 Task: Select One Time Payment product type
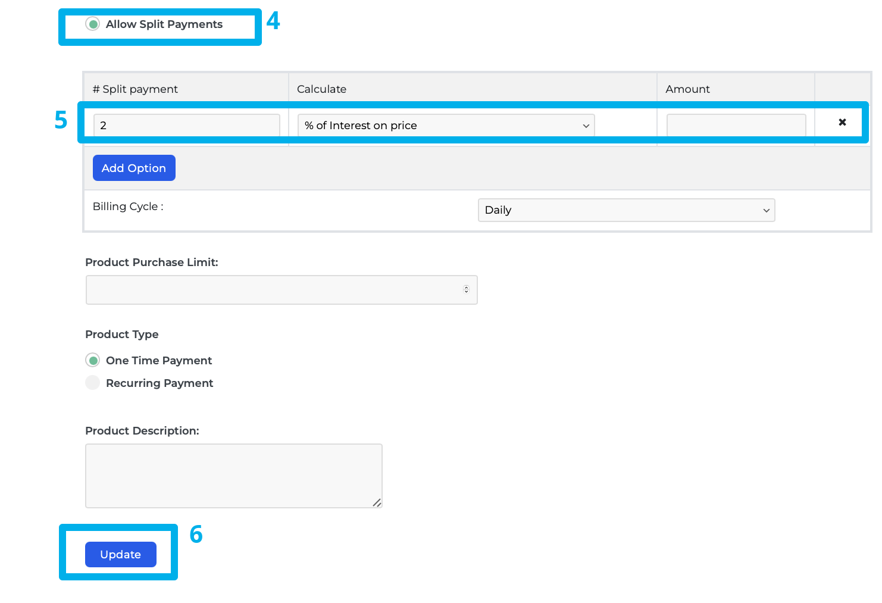click(93, 360)
